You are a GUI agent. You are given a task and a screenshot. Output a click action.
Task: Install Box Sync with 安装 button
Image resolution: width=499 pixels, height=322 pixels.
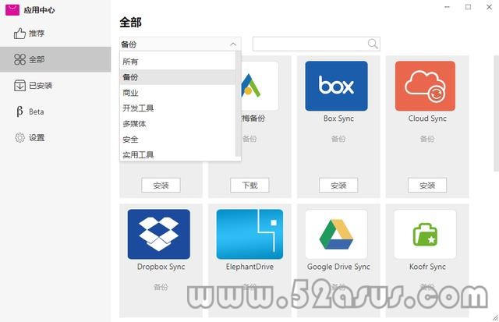point(338,186)
